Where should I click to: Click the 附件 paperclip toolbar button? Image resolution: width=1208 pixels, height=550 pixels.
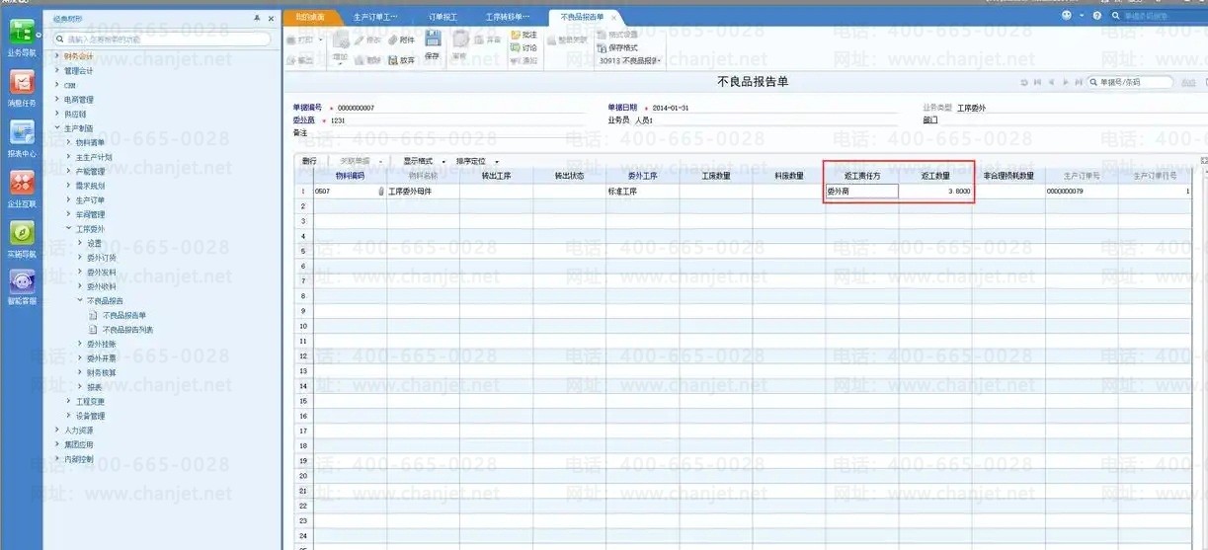pos(401,39)
